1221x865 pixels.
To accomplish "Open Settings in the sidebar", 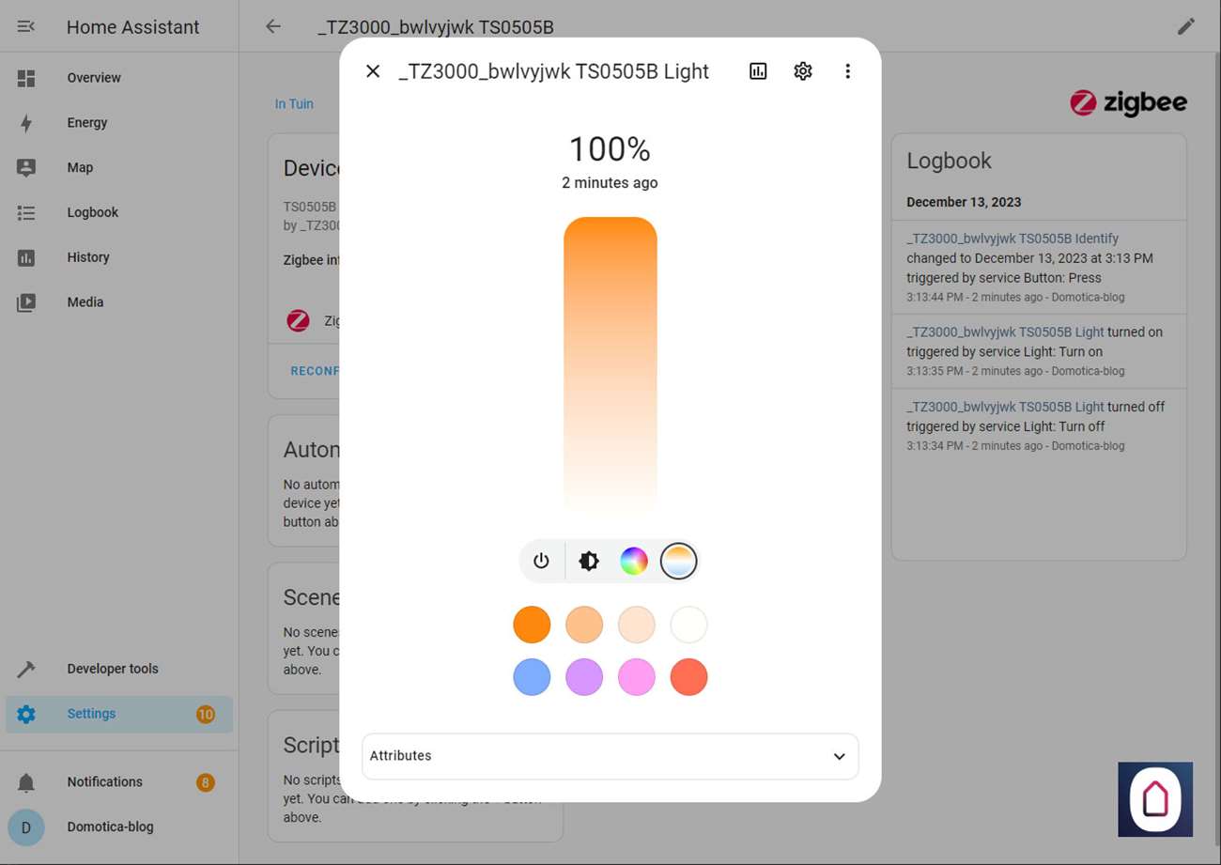I will (x=119, y=714).
